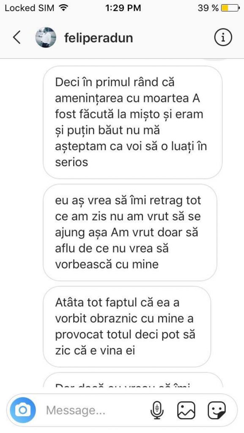Screen dimensions: 244x433
Task: Open the blue camera button
Action: coord(23,410)
